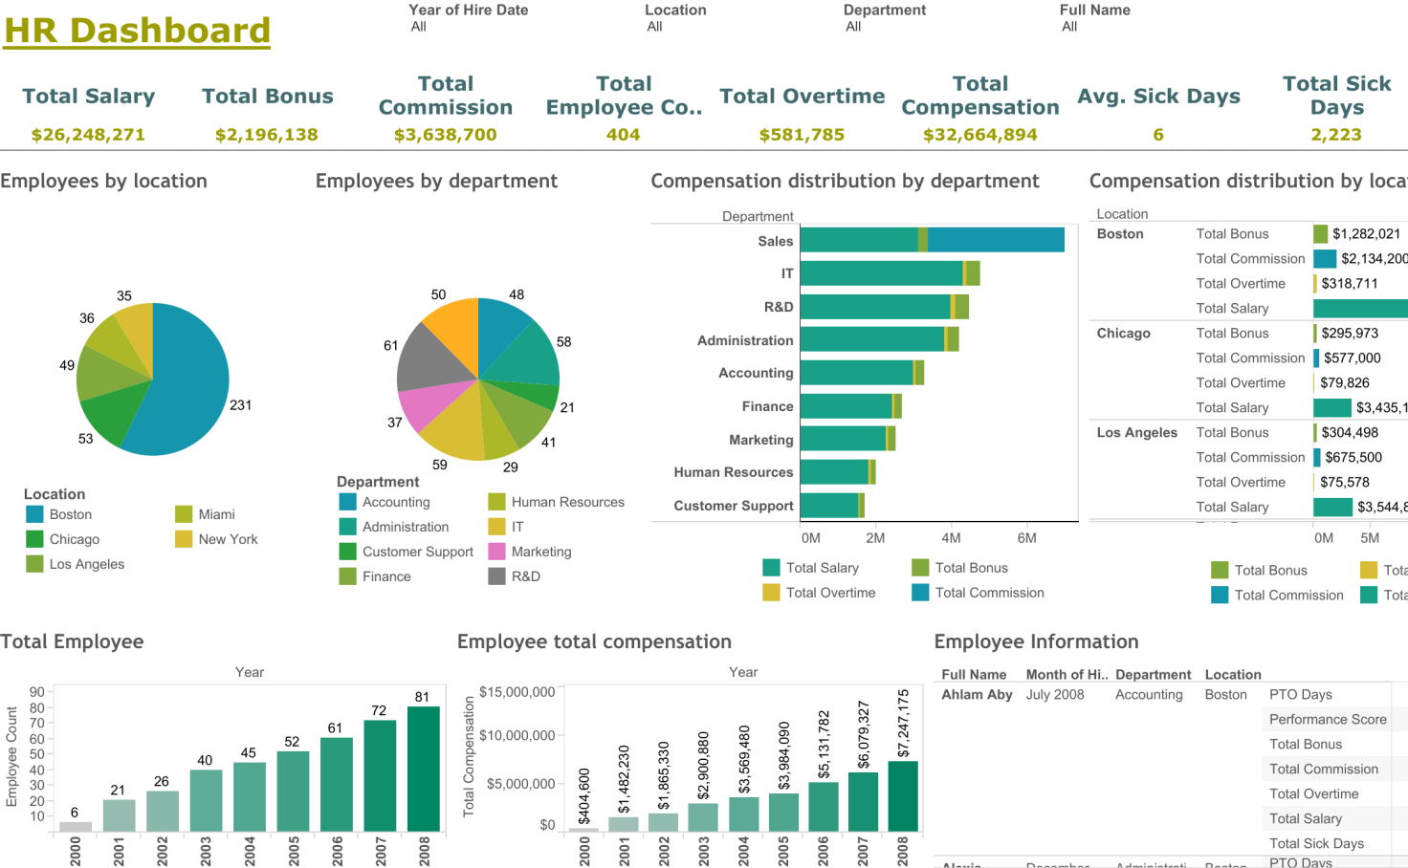Click the Customer Support bar in compensation chart

tap(830, 505)
